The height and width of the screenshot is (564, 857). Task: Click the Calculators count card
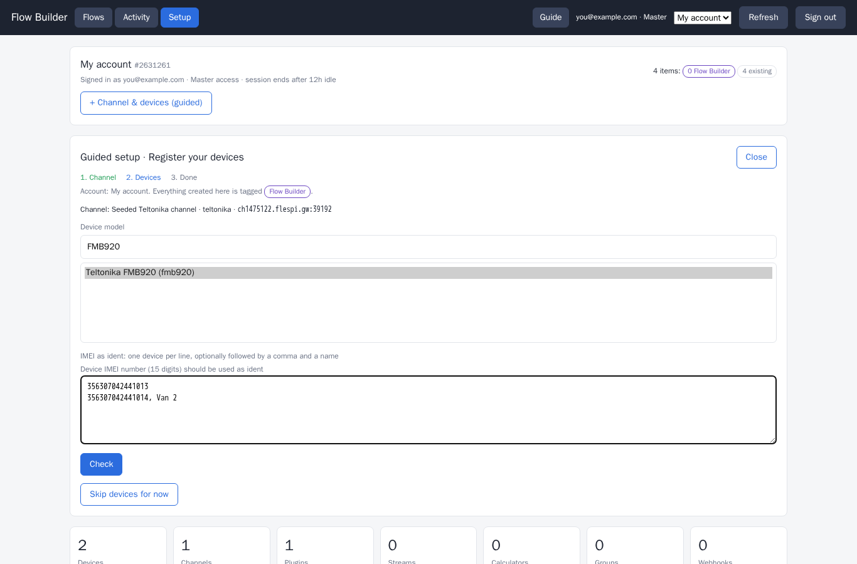coord(532,546)
